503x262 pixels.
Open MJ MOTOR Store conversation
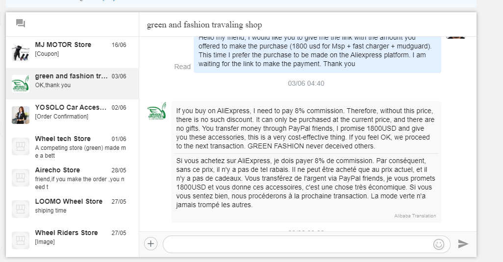click(72, 52)
